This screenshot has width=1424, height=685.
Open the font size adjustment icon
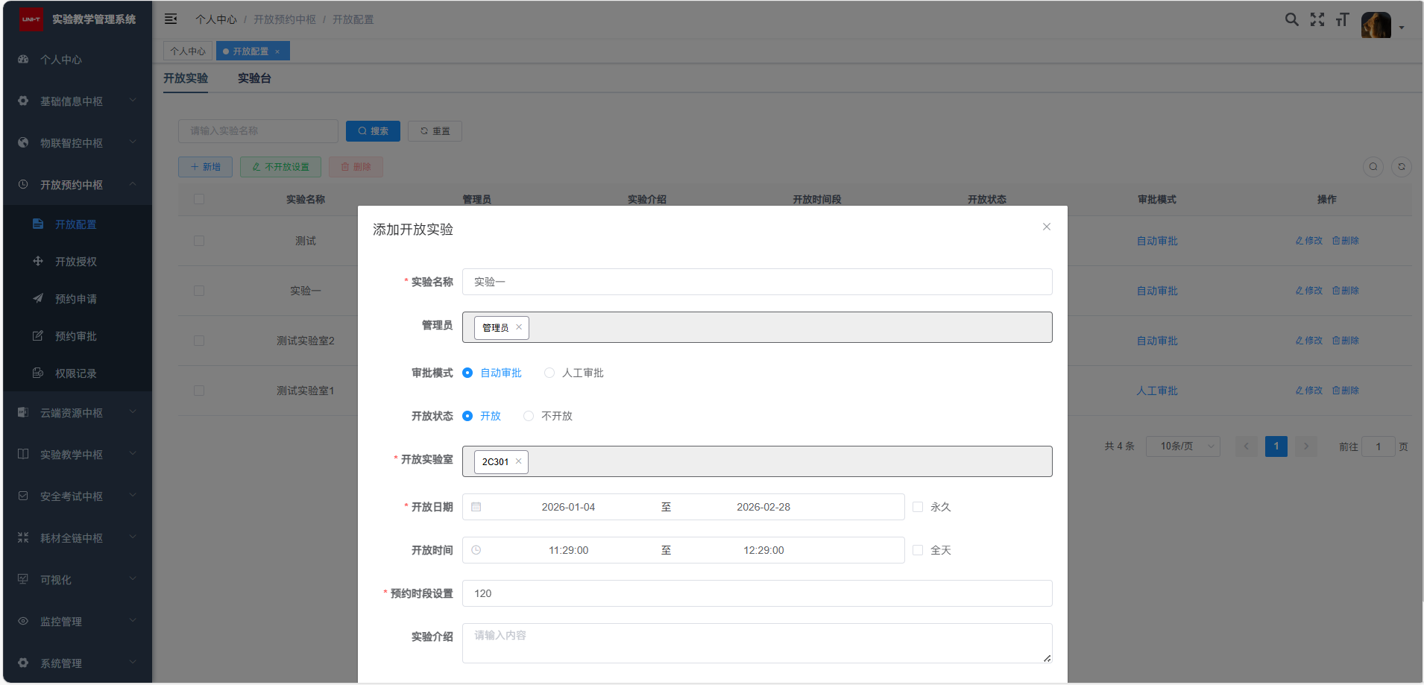point(1342,20)
